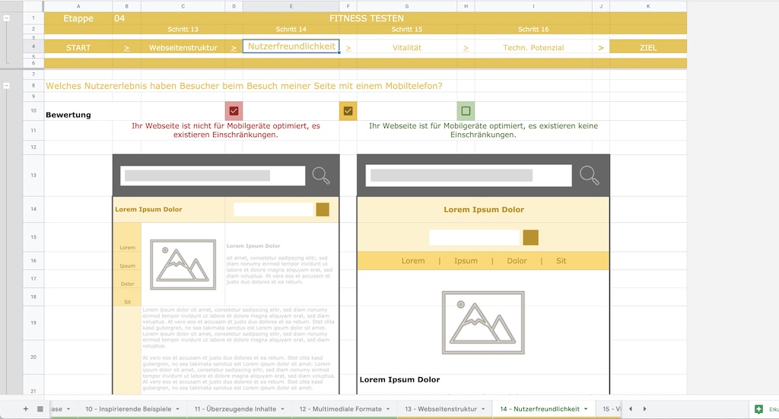Toggle the yellow checked checkbox
The height and width of the screenshot is (419, 779).
click(x=348, y=111)
